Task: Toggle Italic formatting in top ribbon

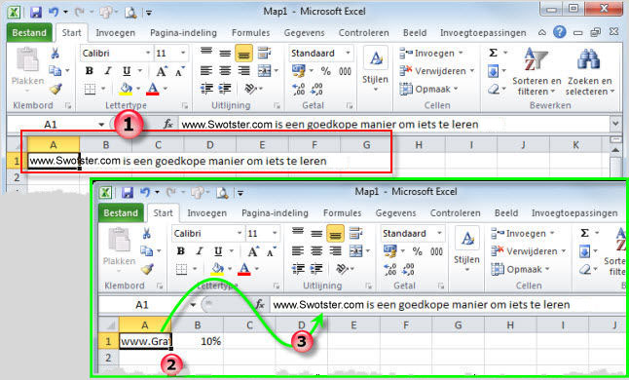Action: (x=107, y=71)
